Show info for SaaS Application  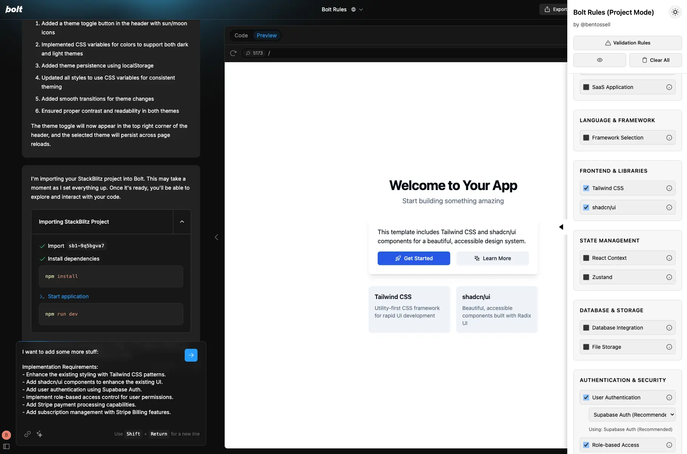669,87
